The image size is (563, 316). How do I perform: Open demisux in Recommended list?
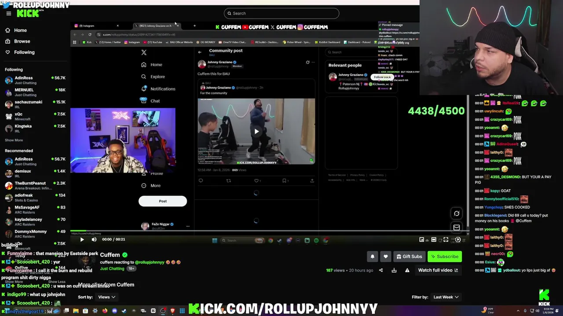[35, 173]
